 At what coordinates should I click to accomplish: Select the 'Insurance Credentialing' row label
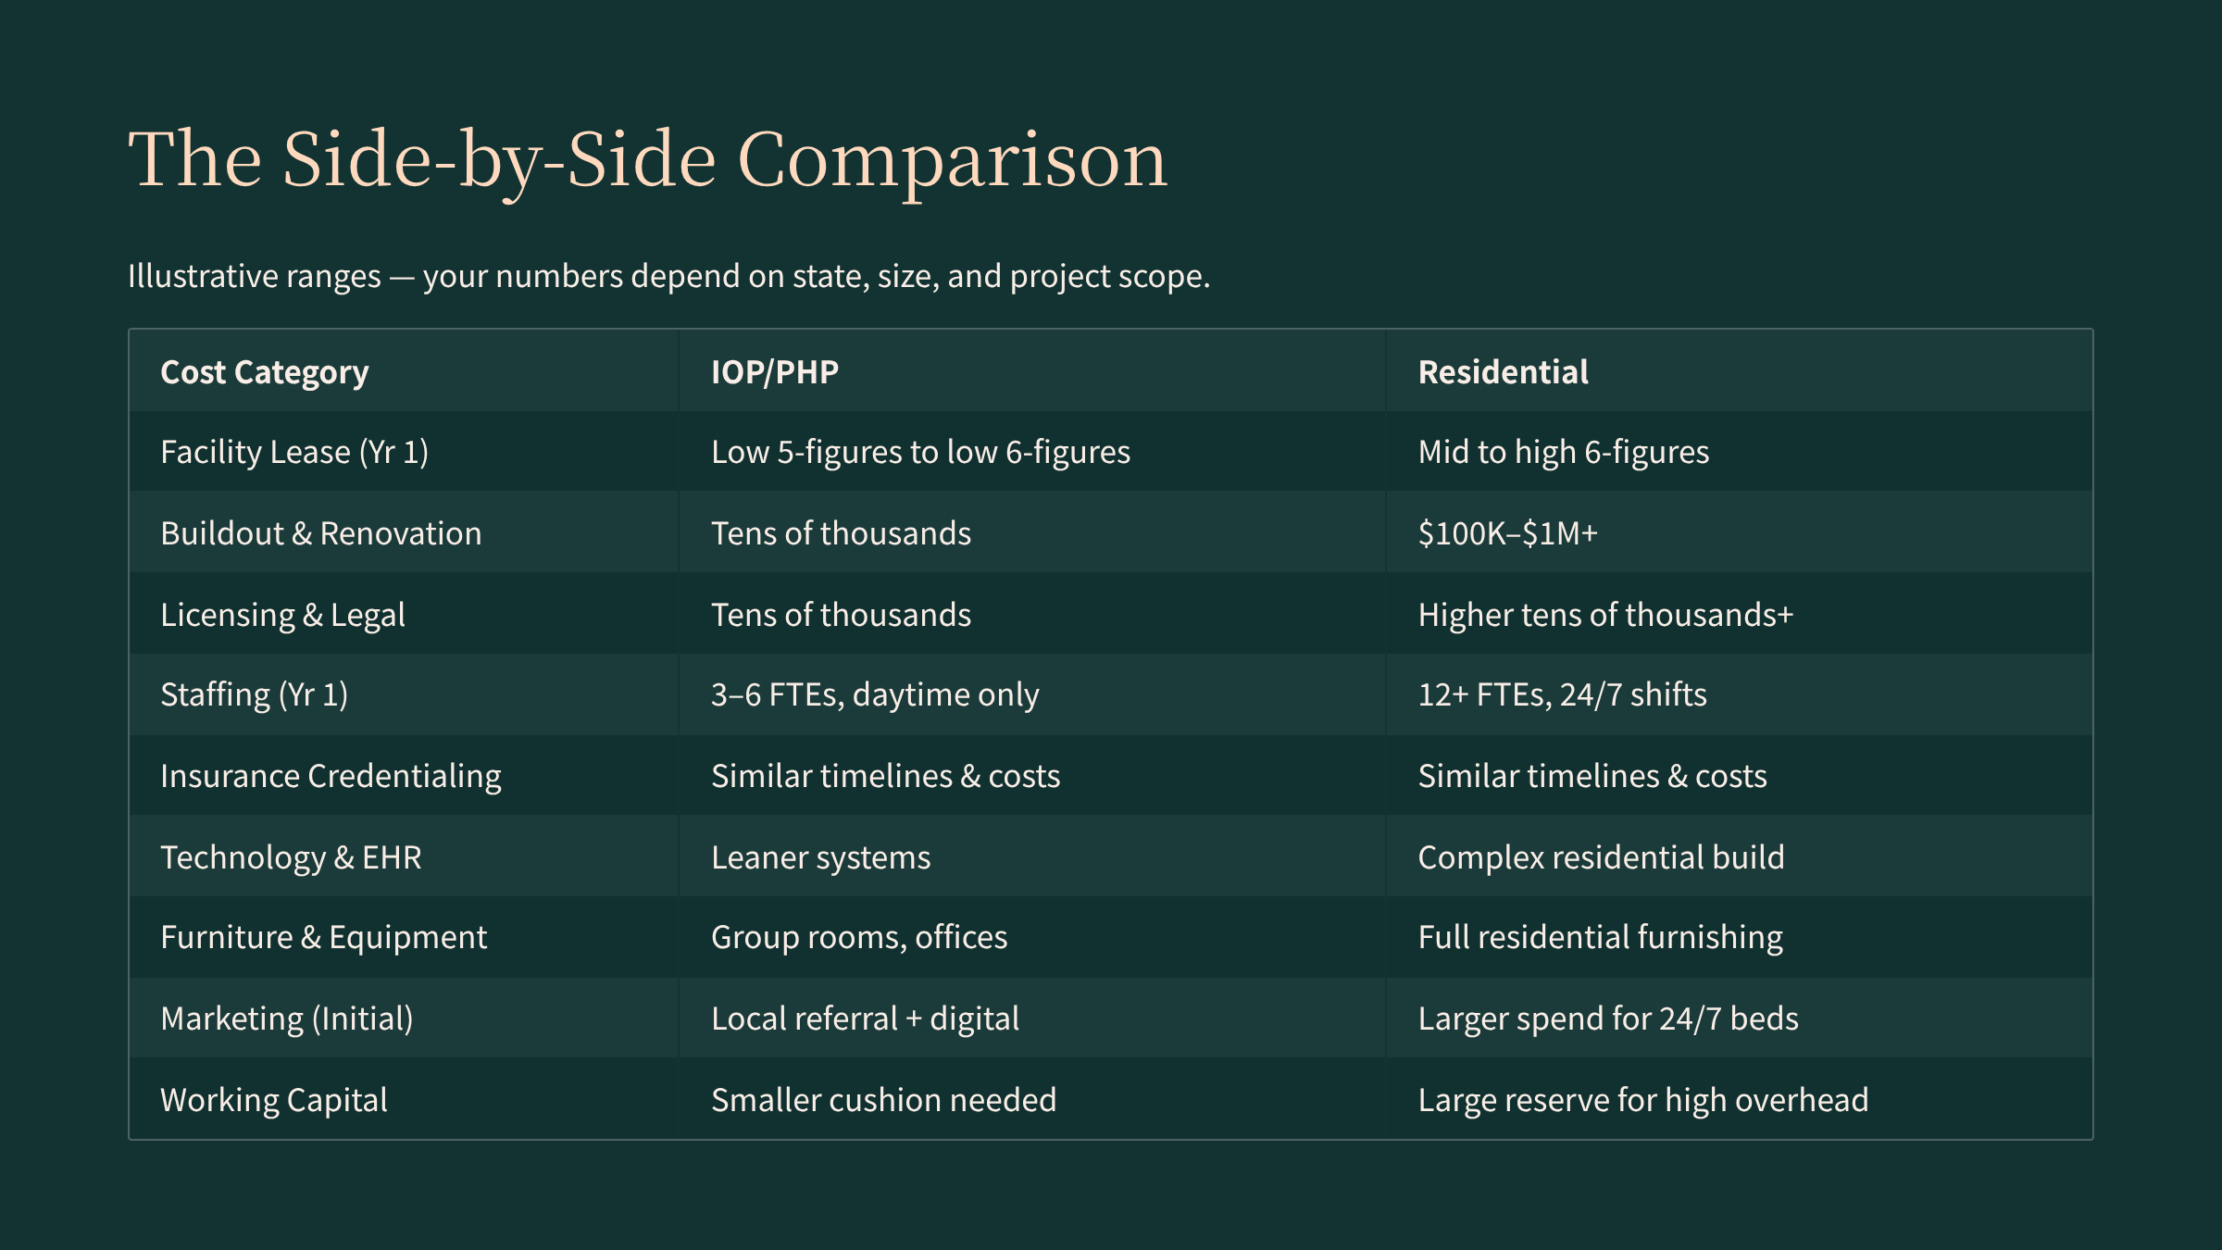coord(331,776)
